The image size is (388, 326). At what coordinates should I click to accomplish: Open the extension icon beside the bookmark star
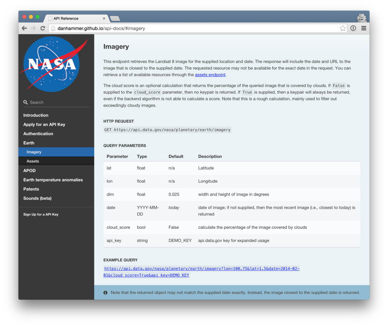click(x=353, y=28)
